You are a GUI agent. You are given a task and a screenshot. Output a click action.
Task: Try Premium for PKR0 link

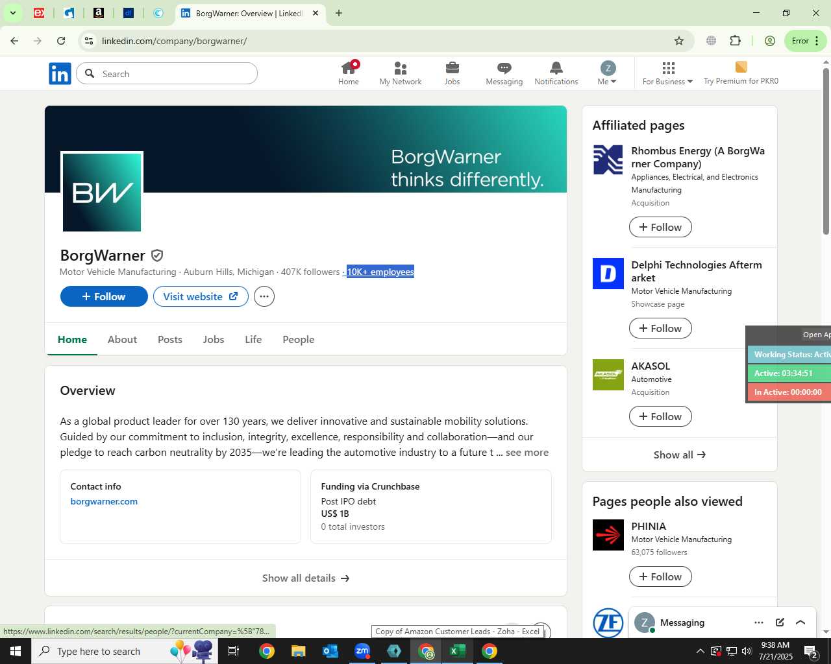tap(741, 73)
